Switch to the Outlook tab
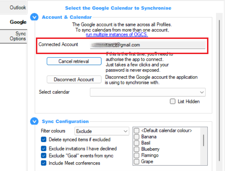 click(x=14, y=7)
